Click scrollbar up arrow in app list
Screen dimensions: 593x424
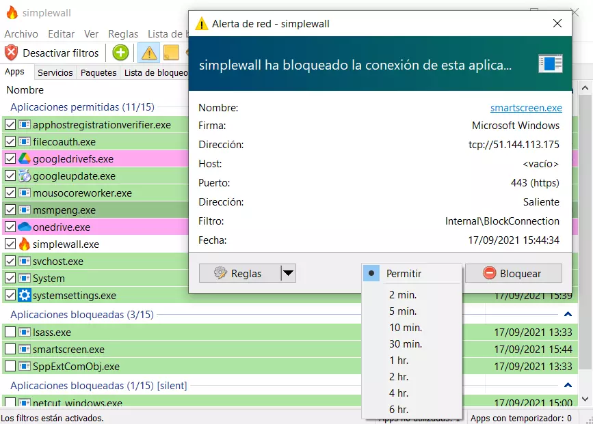click(585, 88)
